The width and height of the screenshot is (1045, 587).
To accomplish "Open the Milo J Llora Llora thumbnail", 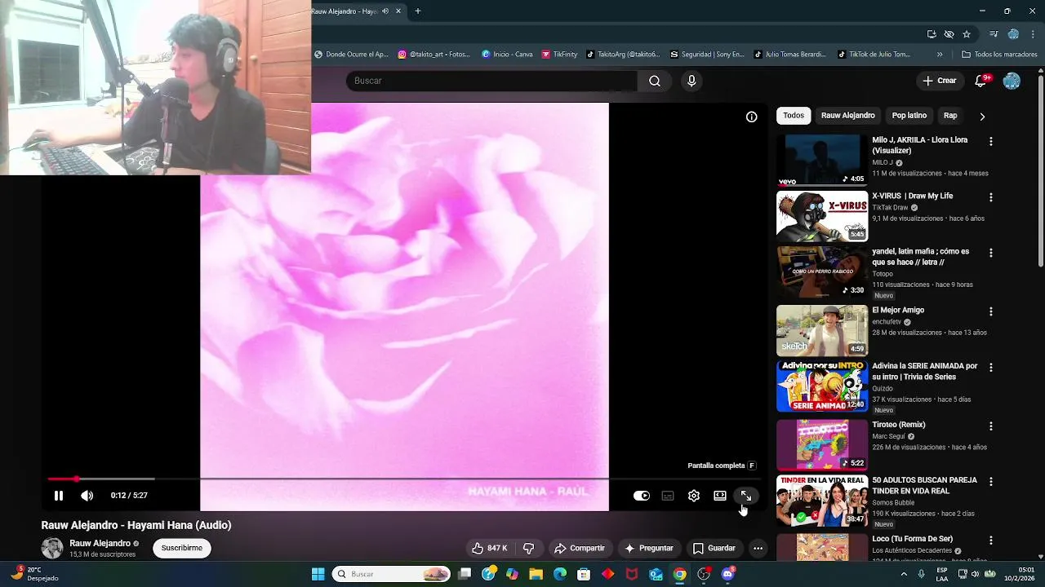I will pos(822,160).
